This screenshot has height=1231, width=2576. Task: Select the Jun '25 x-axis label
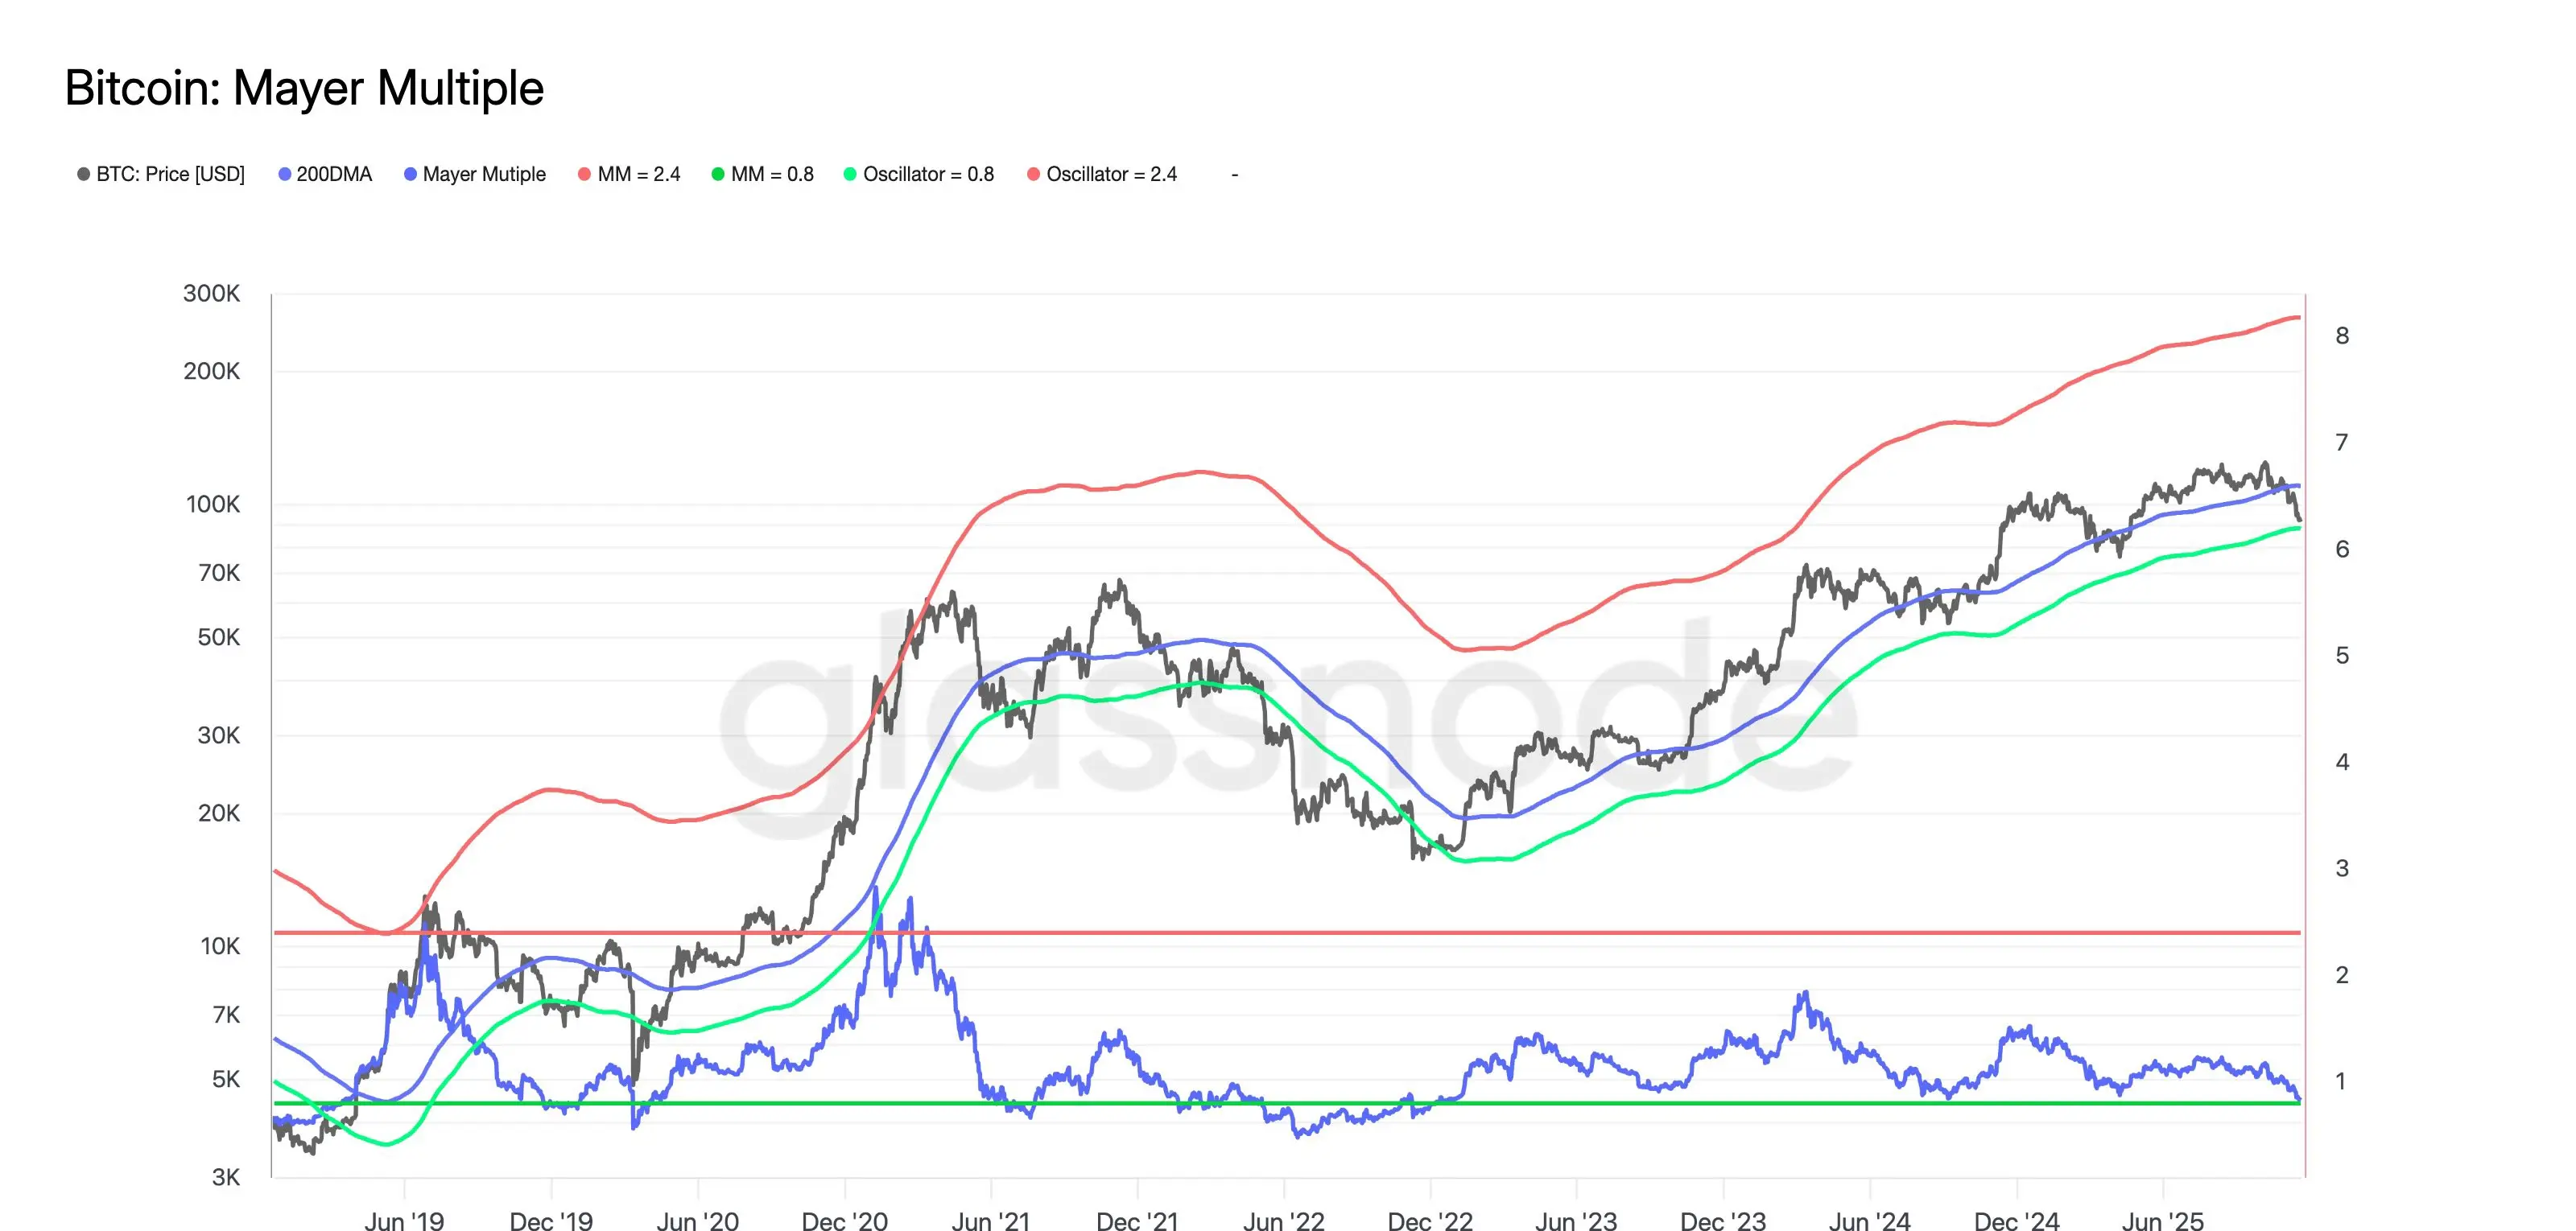pos(2162,1220)
